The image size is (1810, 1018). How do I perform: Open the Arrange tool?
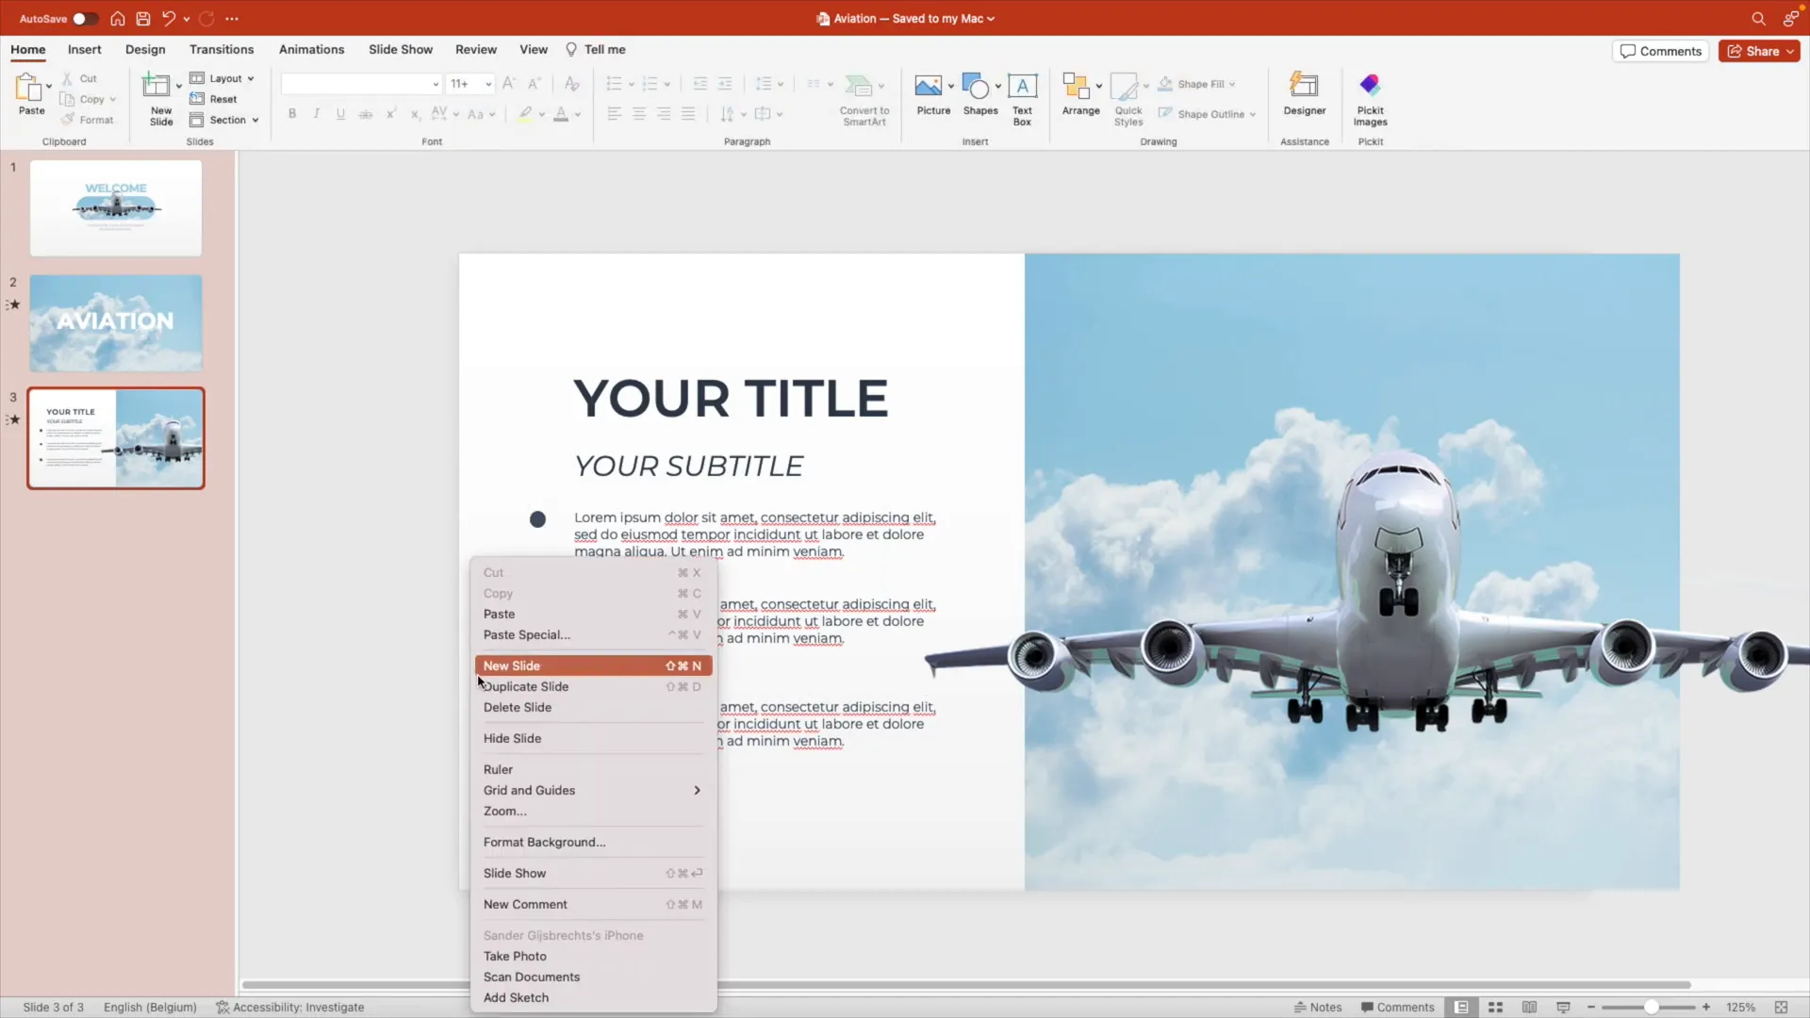(1076, 86)
